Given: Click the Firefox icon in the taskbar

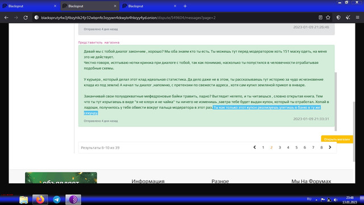Looking at the screenshot, I should coord(40,199).
